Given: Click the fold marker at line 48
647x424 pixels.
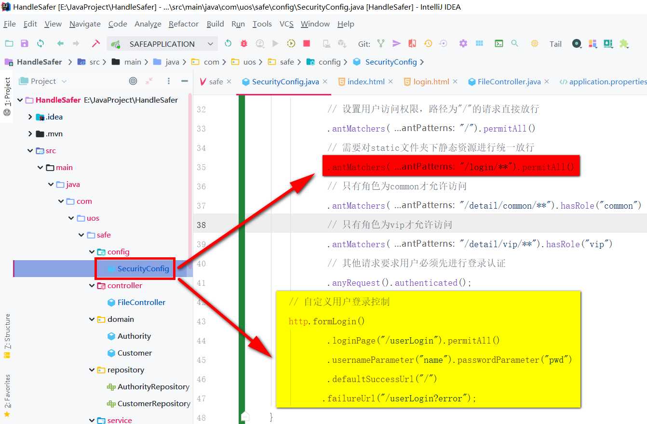Looking at the screenshot, I should 245,416.
